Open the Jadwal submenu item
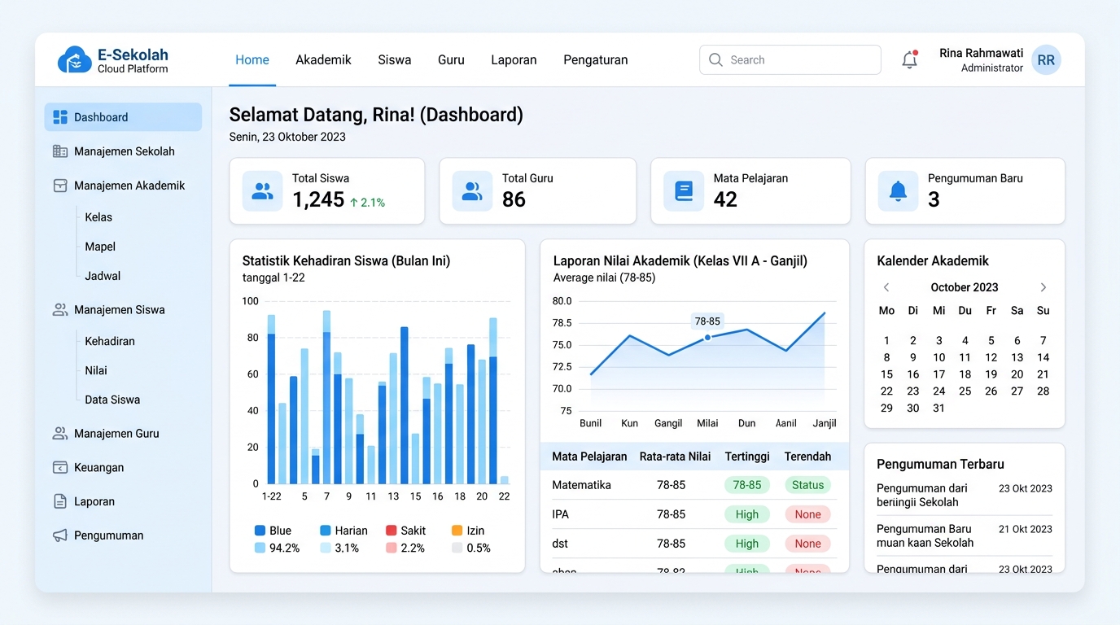1120x625 pixels. pyautogui.click(x=103, y=276)
